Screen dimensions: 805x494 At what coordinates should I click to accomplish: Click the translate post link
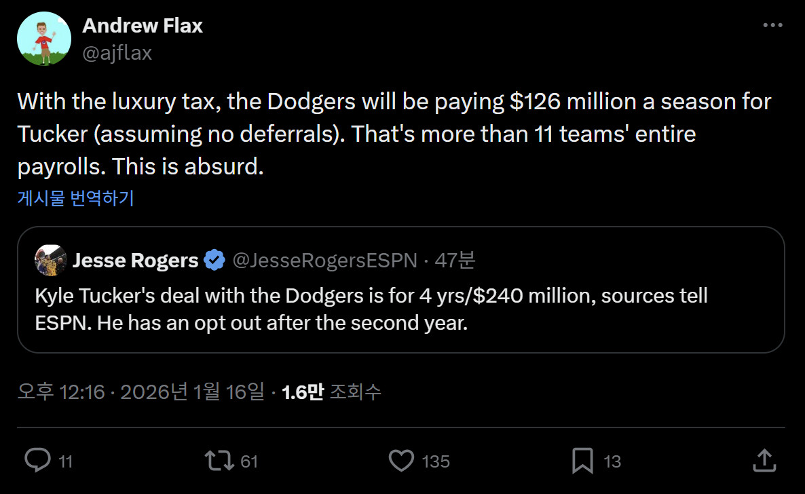(75, 198)
